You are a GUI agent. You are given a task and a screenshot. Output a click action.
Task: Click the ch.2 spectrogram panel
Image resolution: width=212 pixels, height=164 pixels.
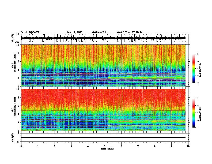tap(103, 110)
